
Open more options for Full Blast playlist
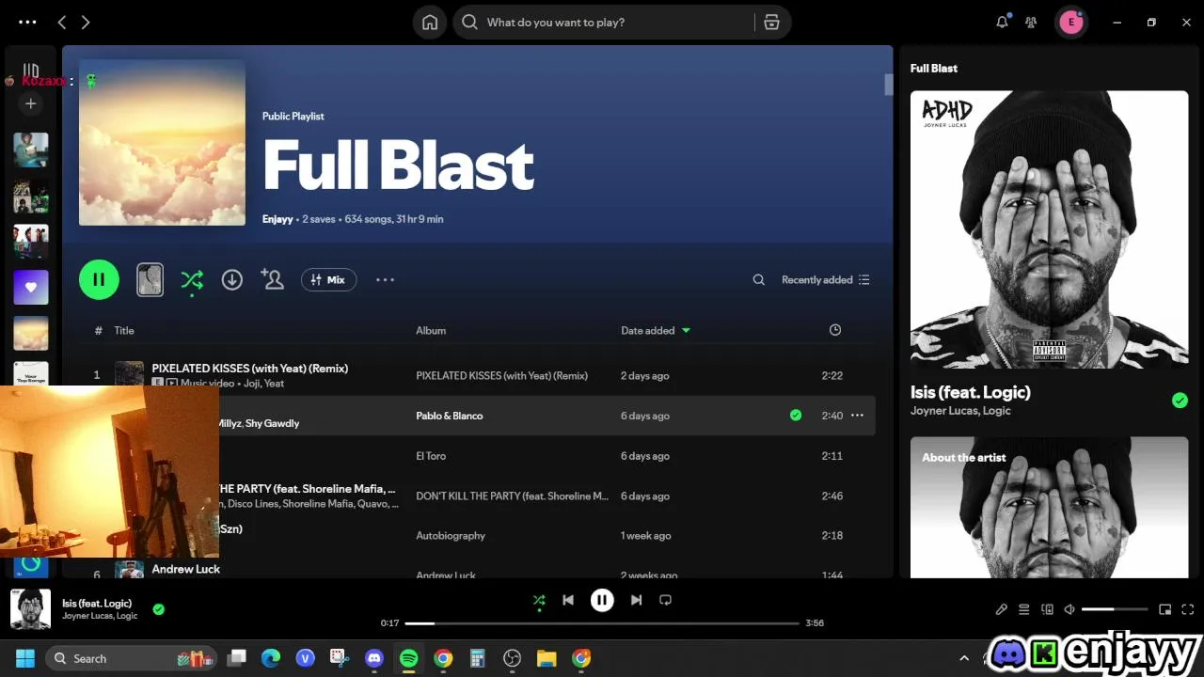[385, 279]
